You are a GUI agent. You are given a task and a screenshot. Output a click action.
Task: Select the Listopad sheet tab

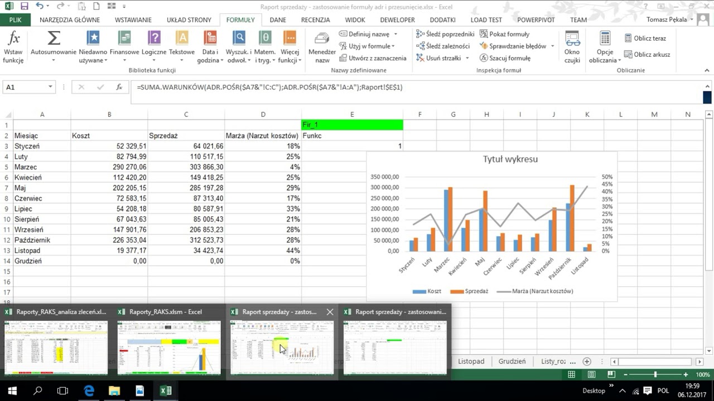click(471, 361)
